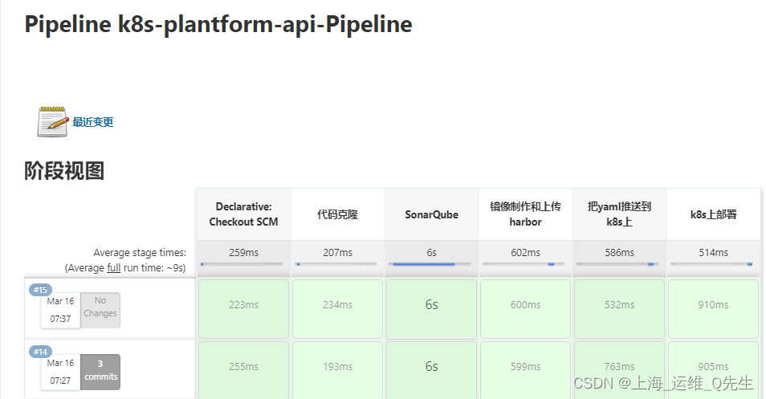Open the 最近变更 link

click(x=93, y=122)
